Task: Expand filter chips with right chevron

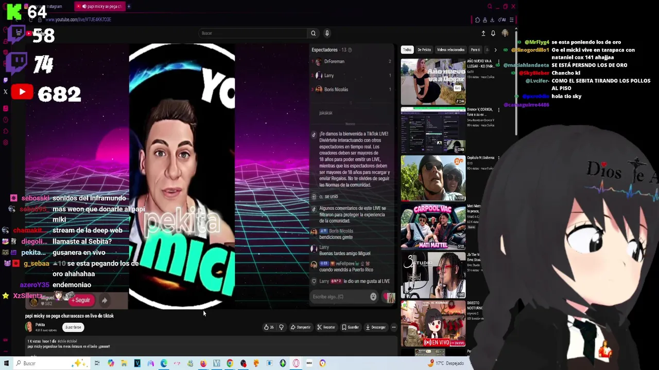Action: point(495,50)
